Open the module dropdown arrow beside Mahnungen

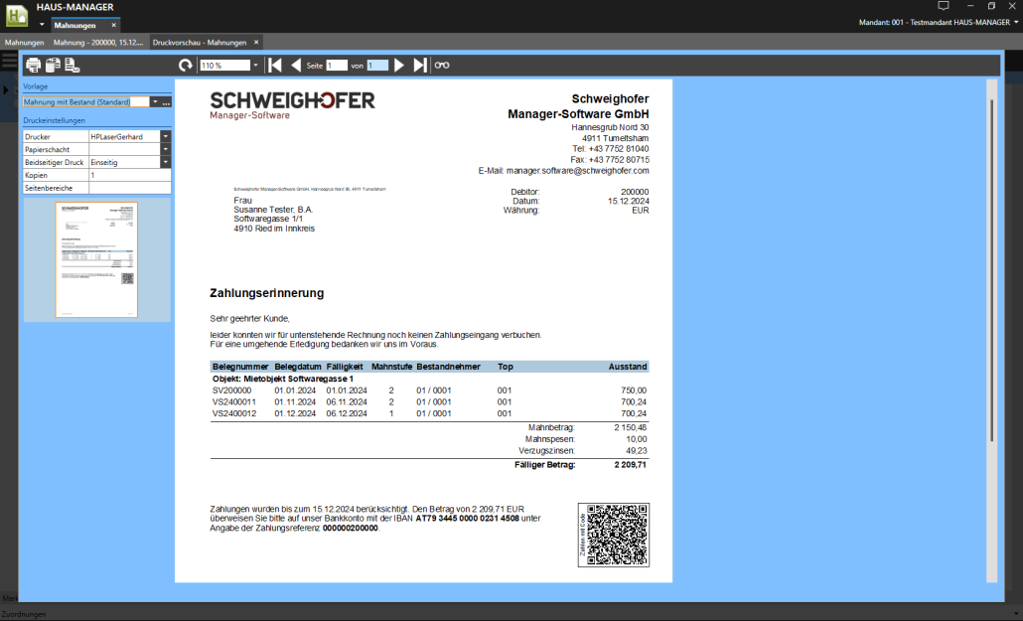click(x=42, y=26)
